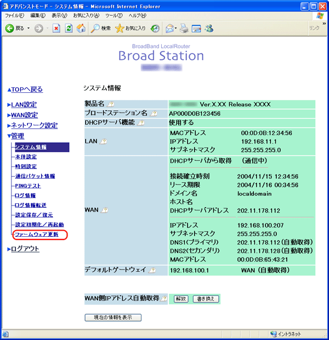Click help icon beside DHCPサーバ機能

pyautogui.click(x=141, y=122)
